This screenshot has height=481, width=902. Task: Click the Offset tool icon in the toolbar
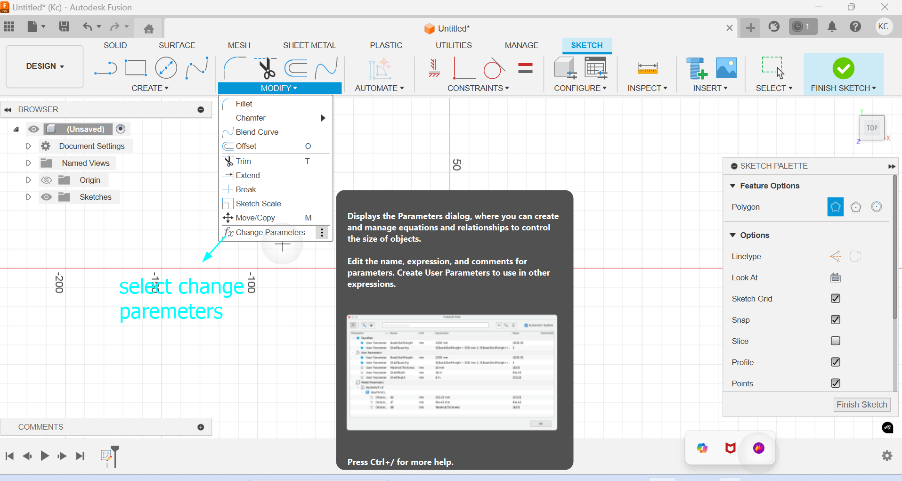pyautogui.click(x=296, y=68)
